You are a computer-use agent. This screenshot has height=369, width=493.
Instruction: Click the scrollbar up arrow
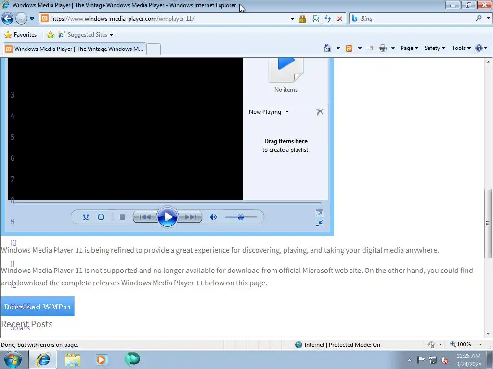(x=488, y=62)
